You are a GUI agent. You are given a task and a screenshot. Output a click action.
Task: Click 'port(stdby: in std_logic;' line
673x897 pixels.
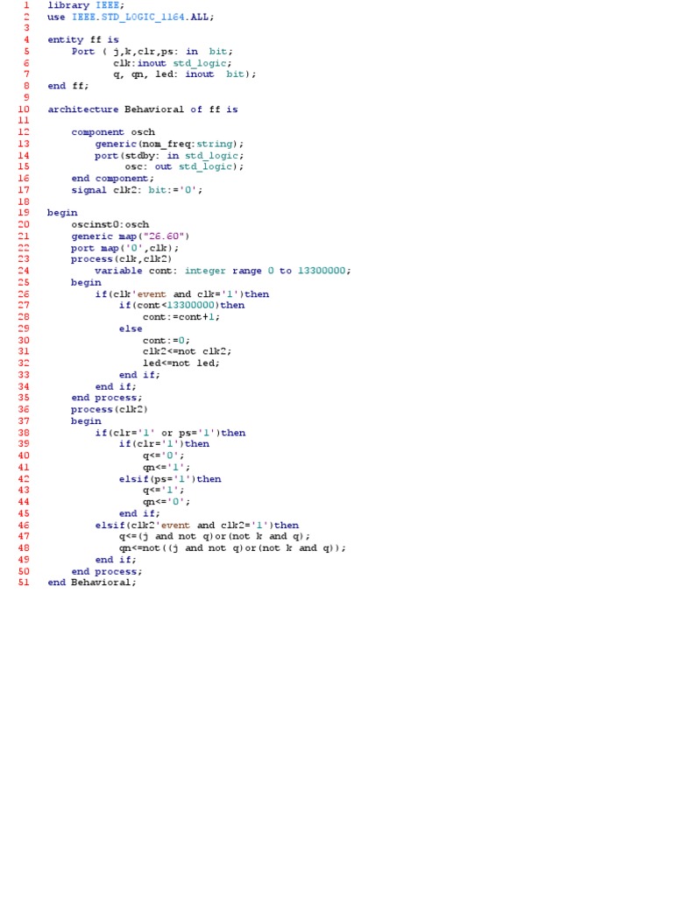pos(169,155)
